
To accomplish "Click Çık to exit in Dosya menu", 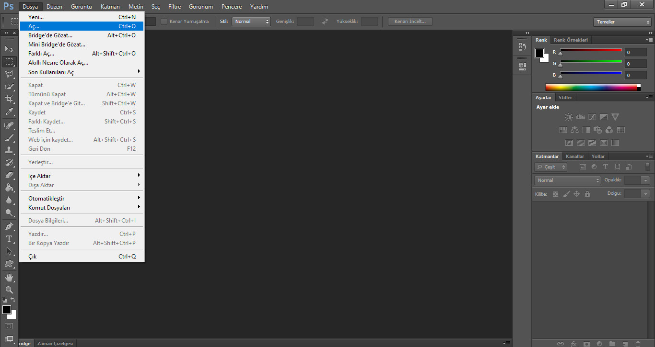I will 82,257.
